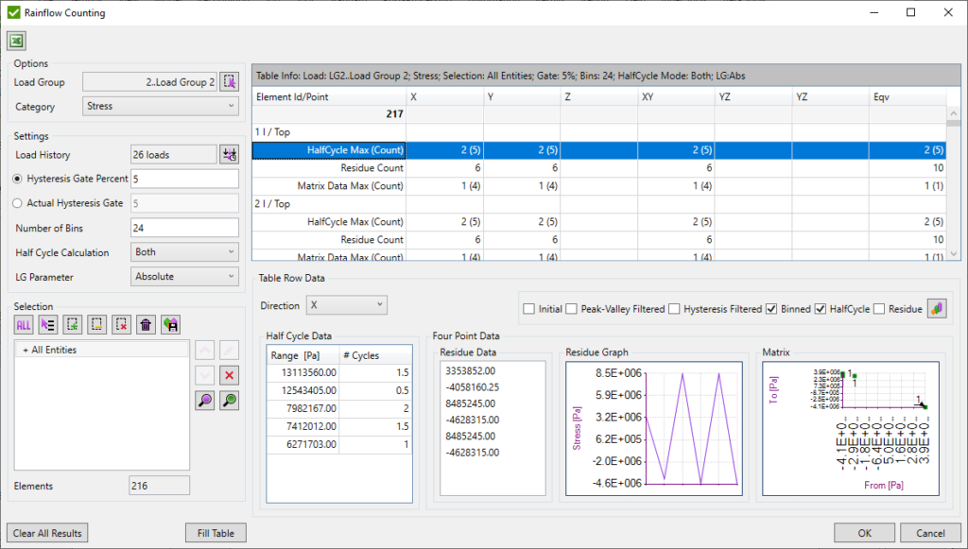Delete selection using the trash icon

tap(146, 325)
